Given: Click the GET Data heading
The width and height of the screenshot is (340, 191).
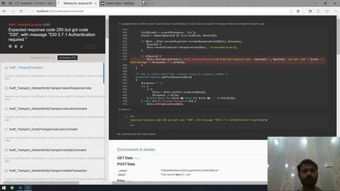Looking at the screenshot, I should (x=125, y=158).
